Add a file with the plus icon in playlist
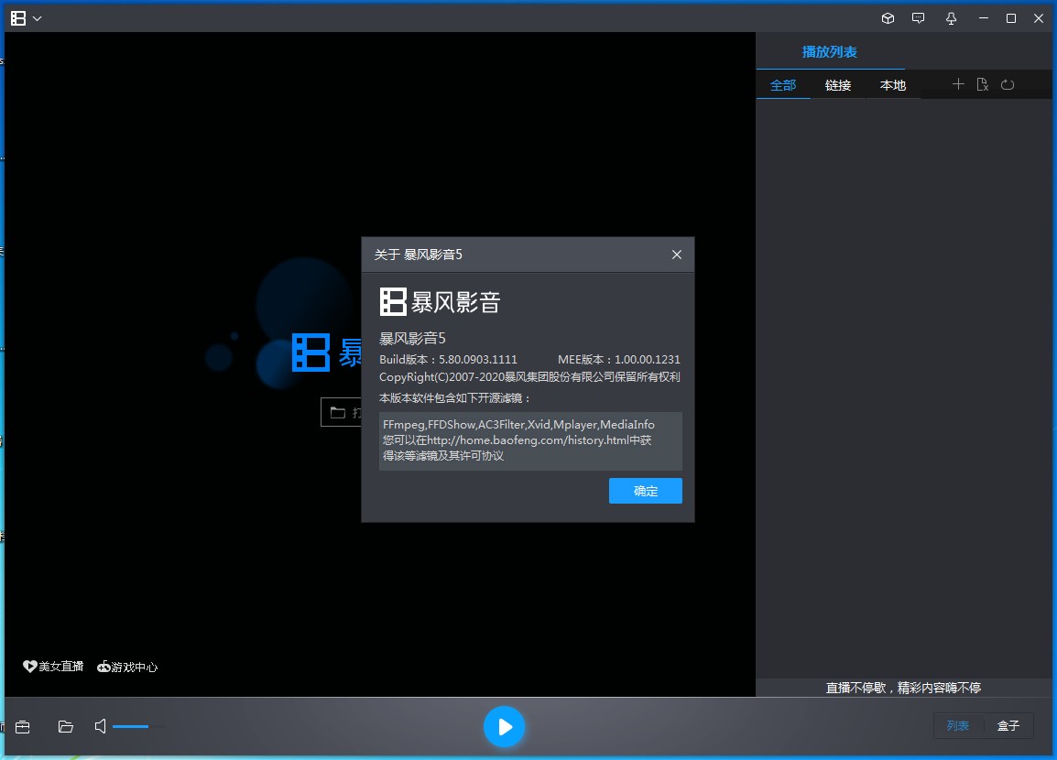The image size is (1057, 760). pos(958,84)
